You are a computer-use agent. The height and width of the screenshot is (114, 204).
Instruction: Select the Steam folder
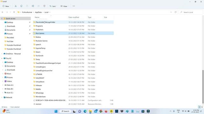pos(73,52)
